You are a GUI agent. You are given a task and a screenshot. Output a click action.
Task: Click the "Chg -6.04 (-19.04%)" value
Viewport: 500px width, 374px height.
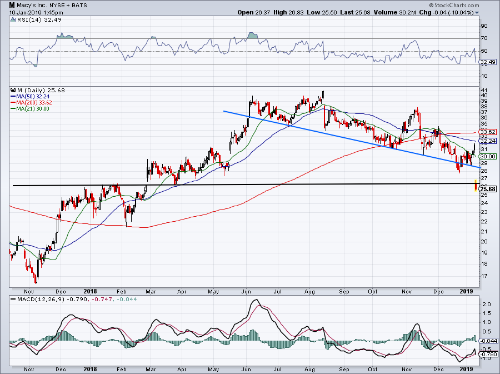(447, 12)
